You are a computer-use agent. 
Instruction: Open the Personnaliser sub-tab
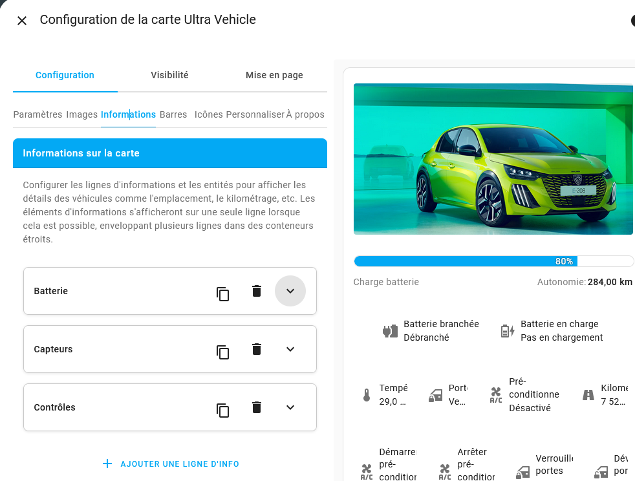(x=255, y=114)
